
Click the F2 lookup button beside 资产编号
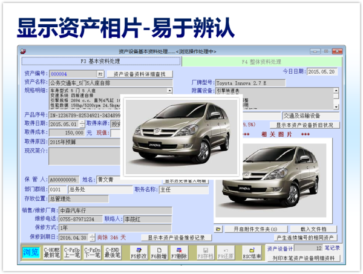[100, 74]
